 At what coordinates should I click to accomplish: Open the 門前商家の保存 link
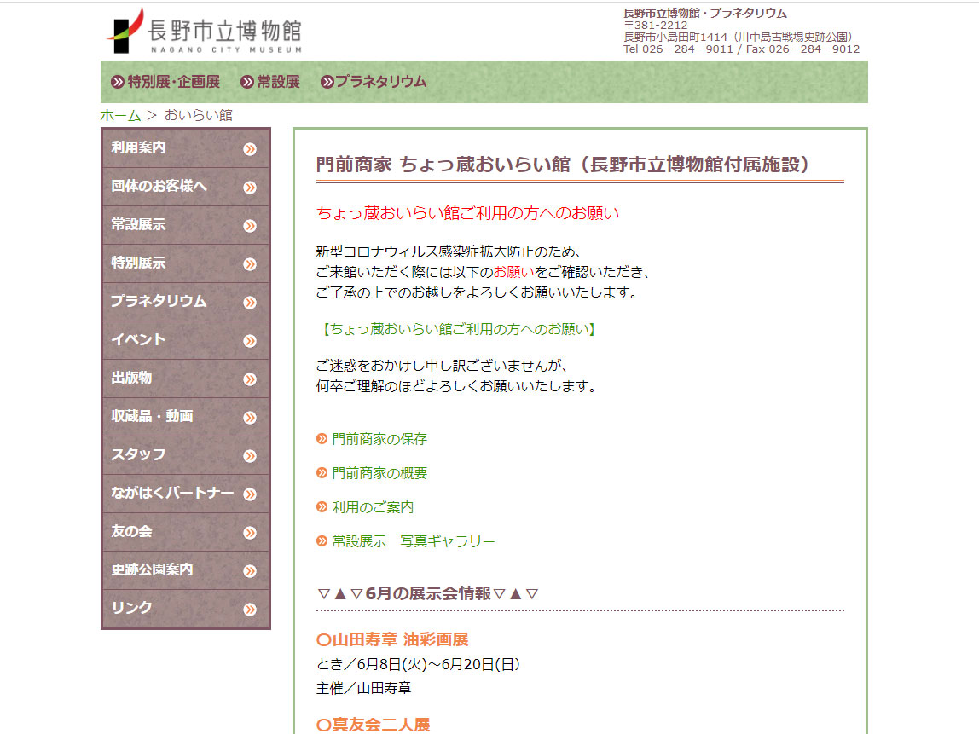tap(379, 439)
